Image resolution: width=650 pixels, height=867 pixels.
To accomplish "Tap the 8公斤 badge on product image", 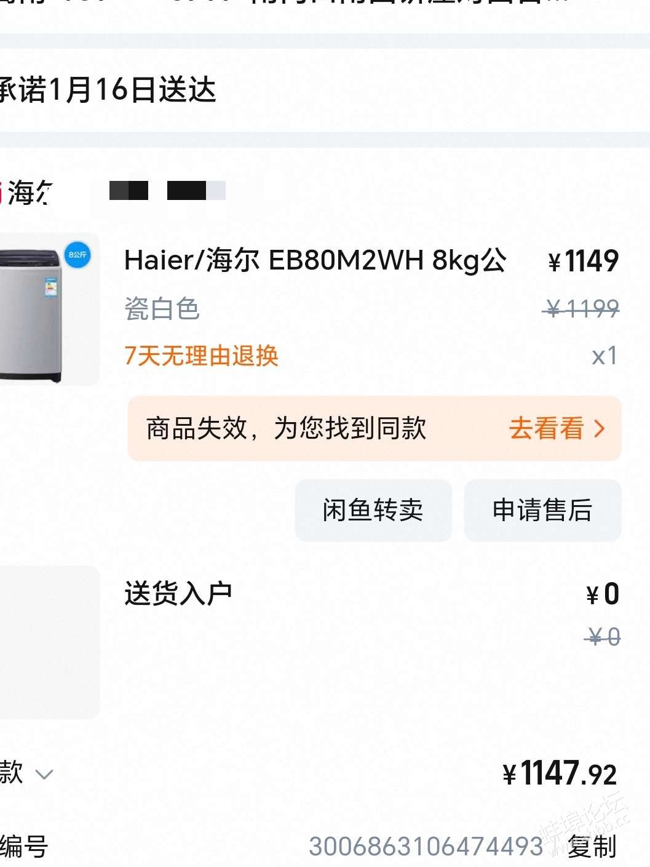I will point(77,255).
